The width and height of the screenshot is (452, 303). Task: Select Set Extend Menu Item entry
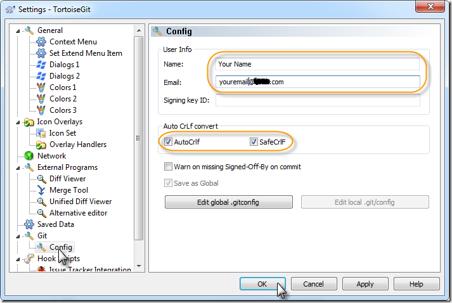click(86, 53)
